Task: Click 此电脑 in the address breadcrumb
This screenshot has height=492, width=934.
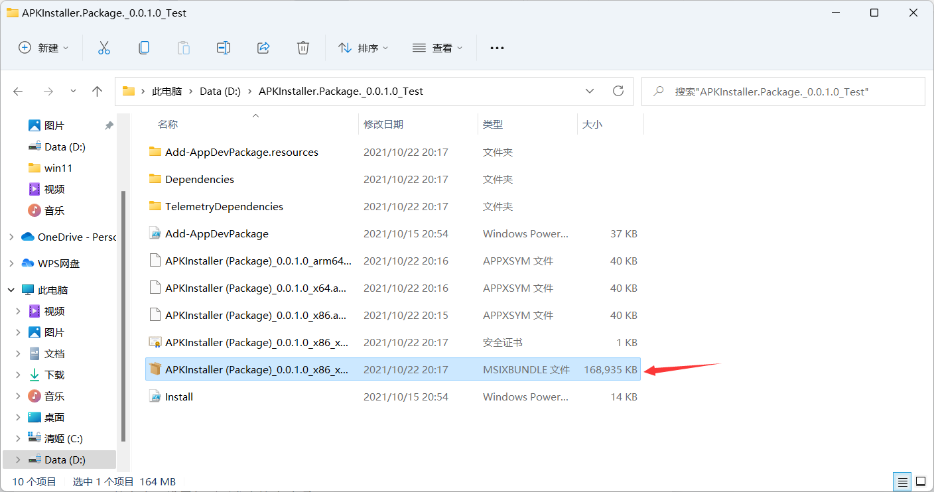Action: click(x=167, y=92)
